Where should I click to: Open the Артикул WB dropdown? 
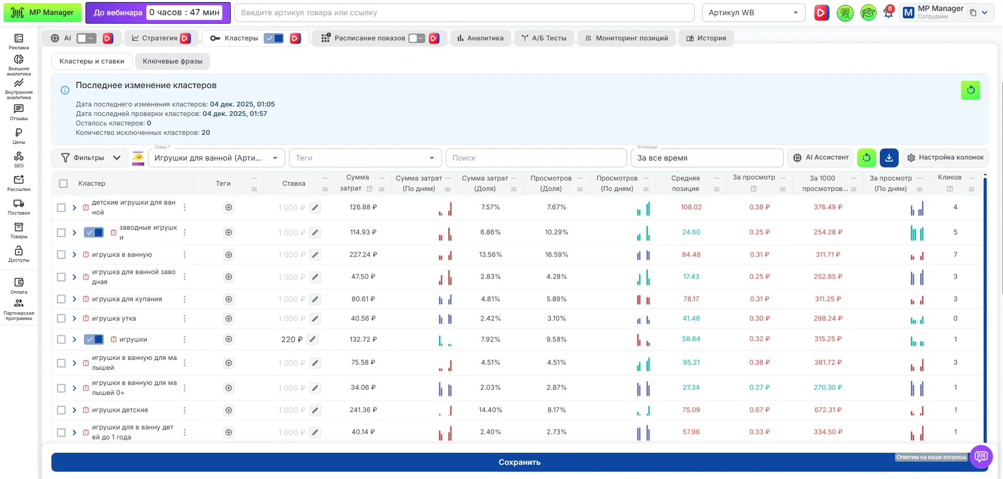[753, 13]
